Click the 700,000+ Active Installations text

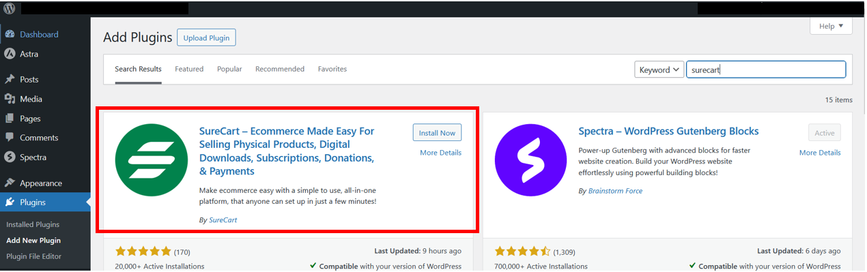pos(541,267)
